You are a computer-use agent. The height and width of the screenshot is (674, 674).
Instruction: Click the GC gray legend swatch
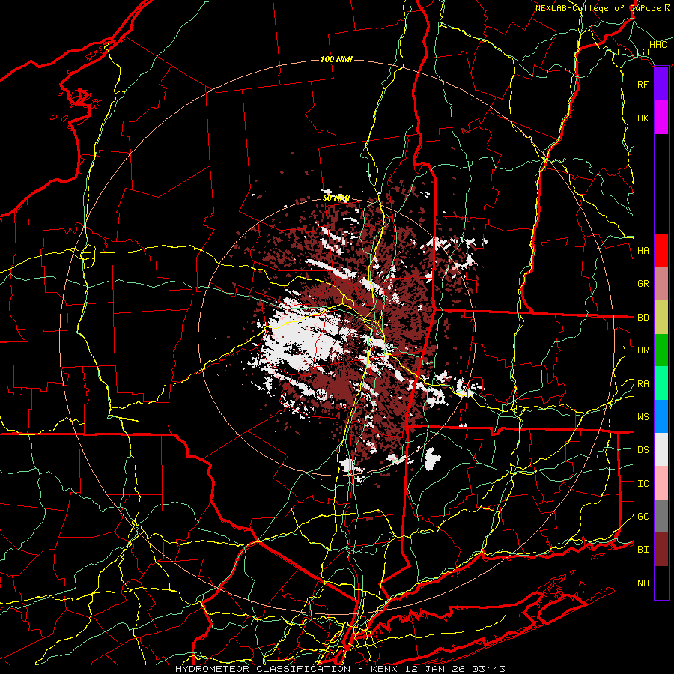coord(661,516)
